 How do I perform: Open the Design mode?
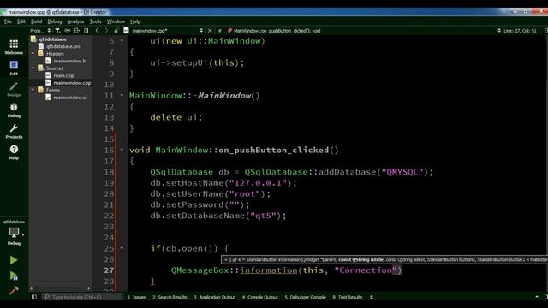[x=14, y=89]
